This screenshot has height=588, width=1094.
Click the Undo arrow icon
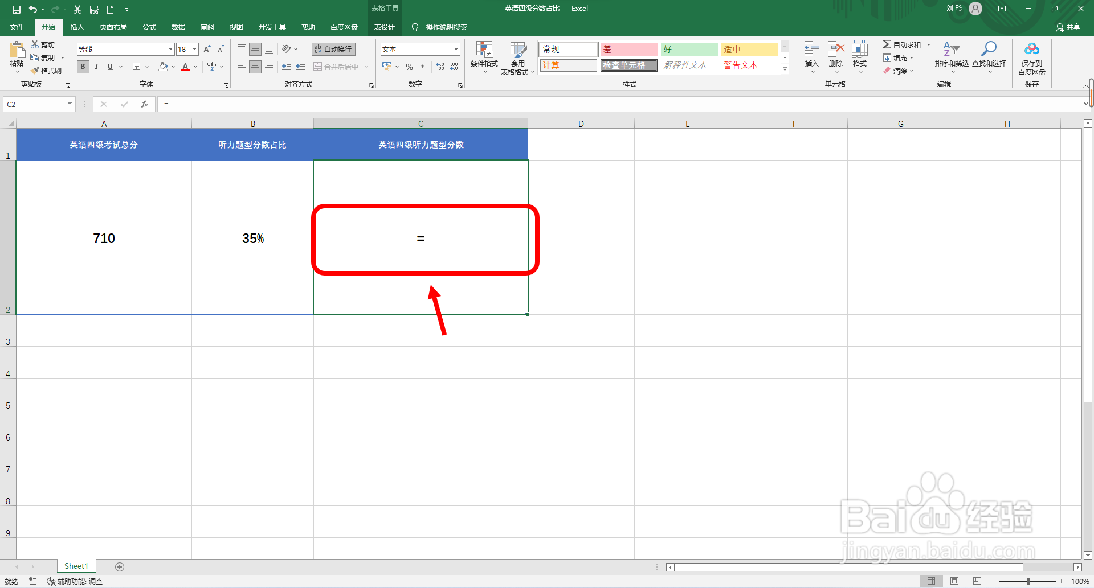tap(33, 9)
